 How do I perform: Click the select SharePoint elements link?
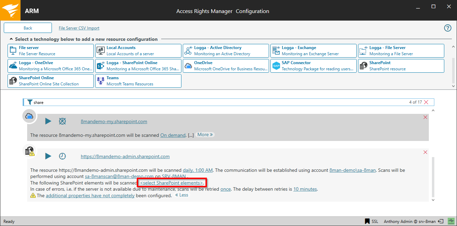[171, 183]
